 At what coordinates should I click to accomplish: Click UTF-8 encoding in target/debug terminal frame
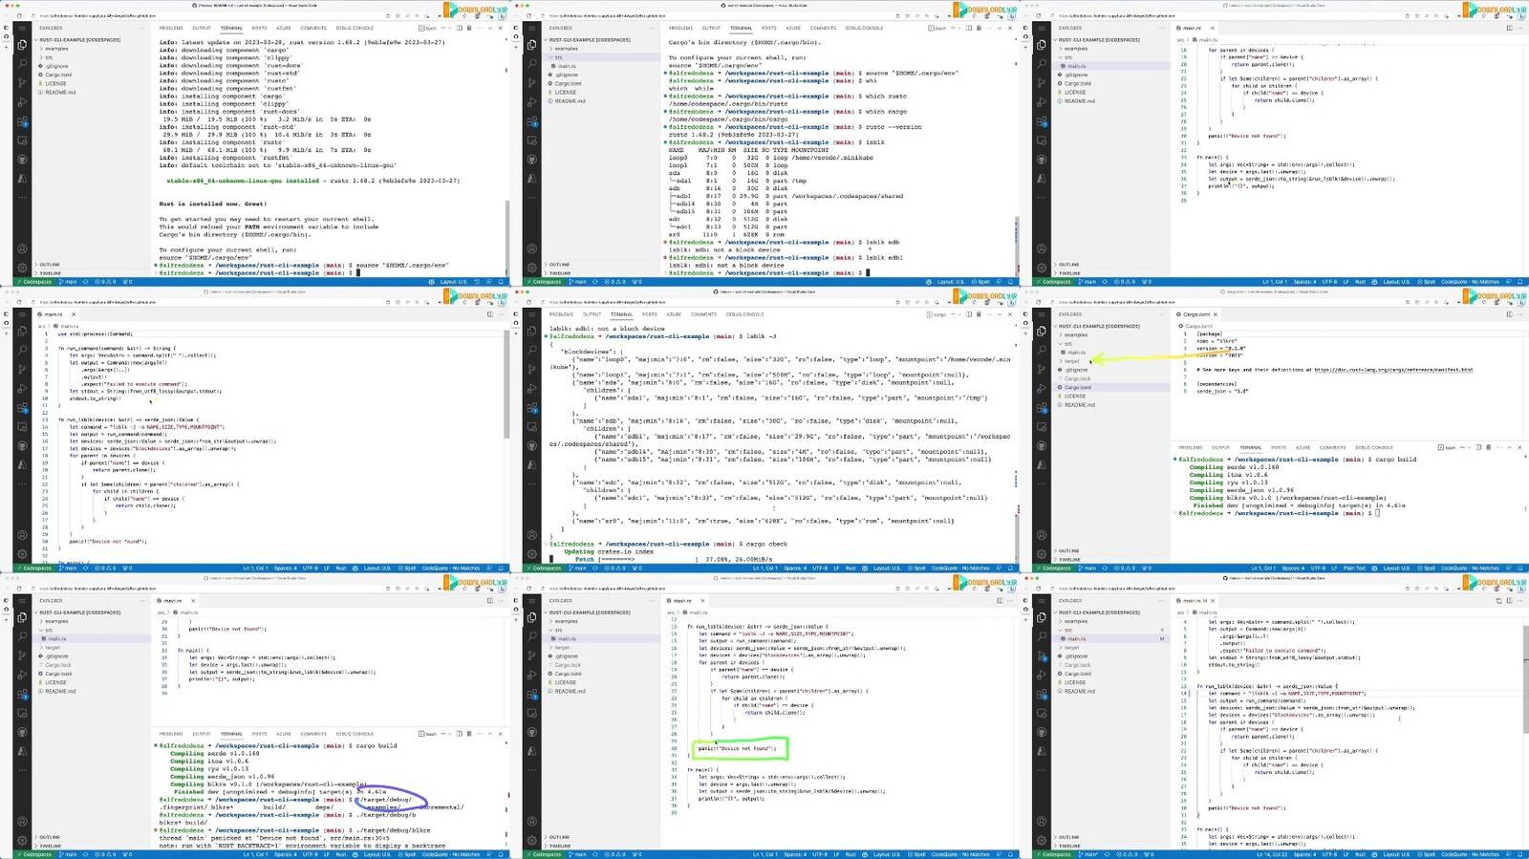point(310,854)
